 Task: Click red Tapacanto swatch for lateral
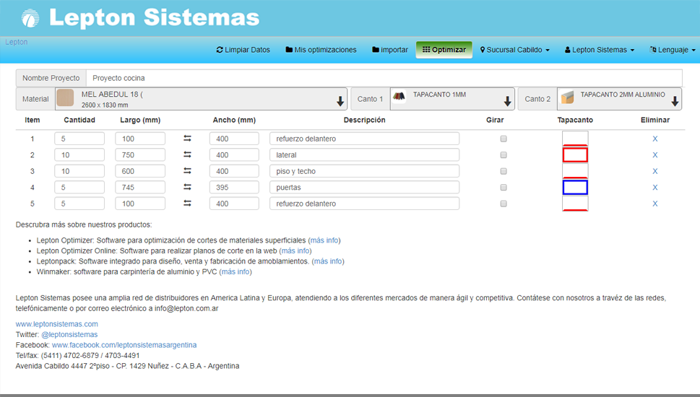tap(575, 154)
